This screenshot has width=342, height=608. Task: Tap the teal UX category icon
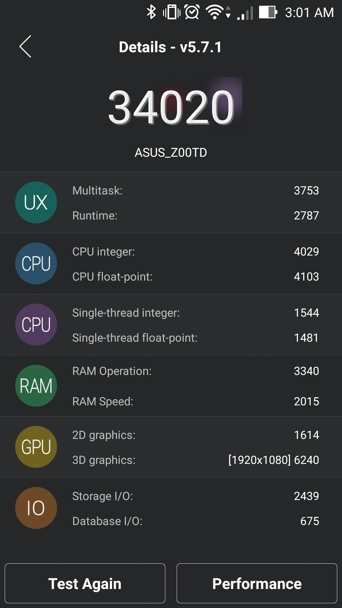point(36,202)
